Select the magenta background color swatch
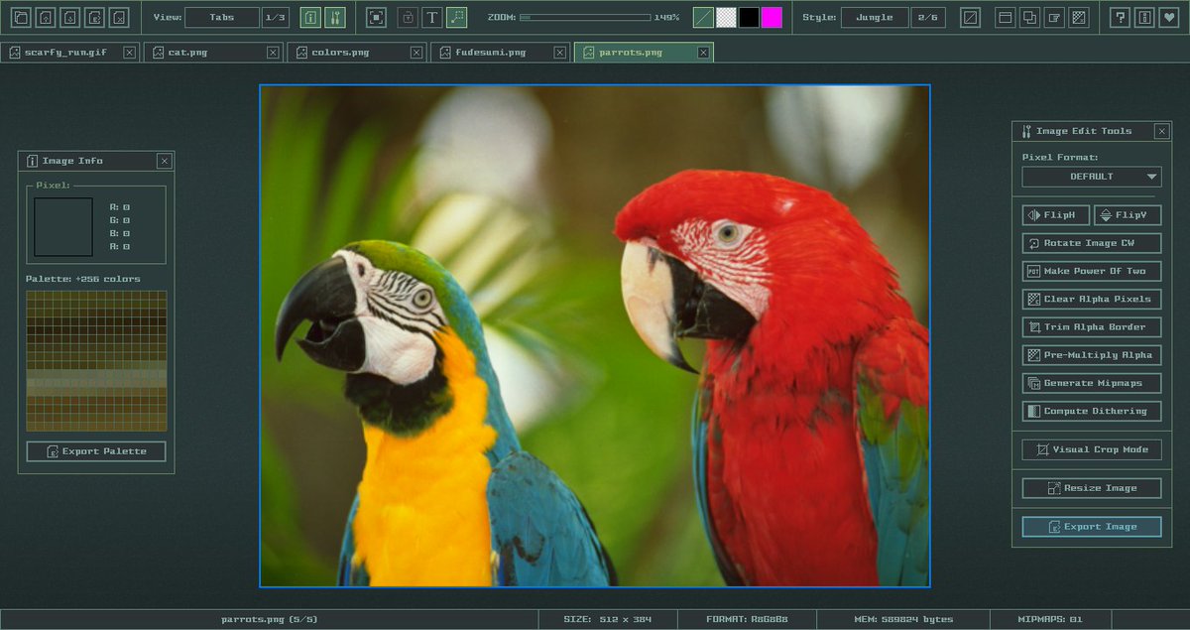1190x630 pixels. click(772, 17)
